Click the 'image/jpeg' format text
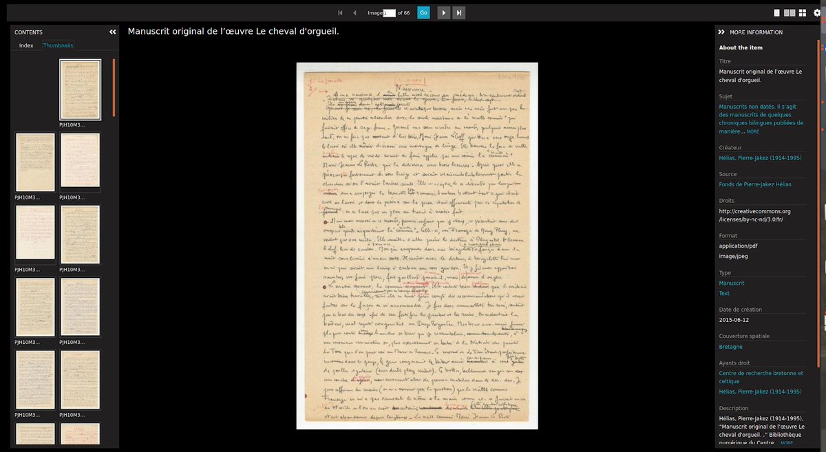The image size is (826, 452). click(x=734, y=257)
